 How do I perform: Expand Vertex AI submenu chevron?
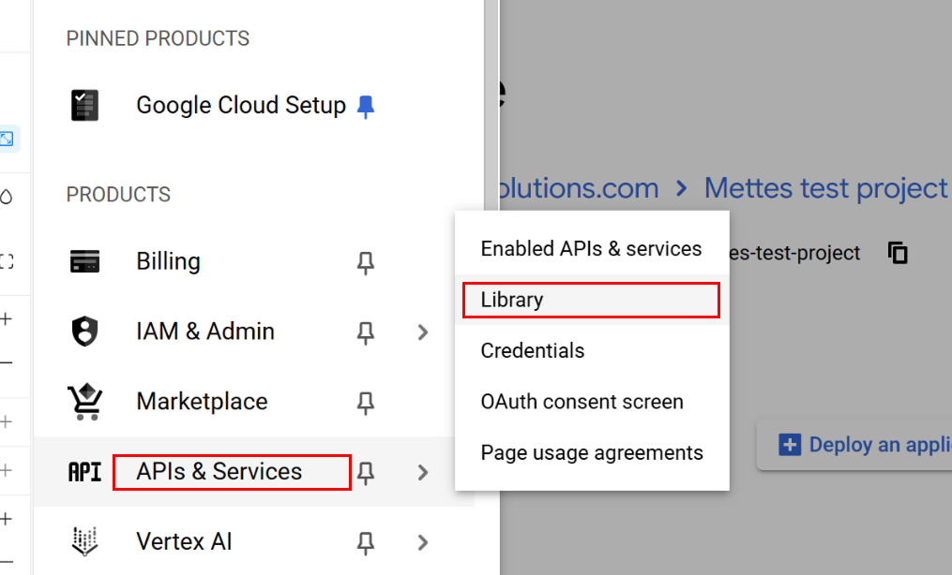pyautogui.click(x=423, y=542)
